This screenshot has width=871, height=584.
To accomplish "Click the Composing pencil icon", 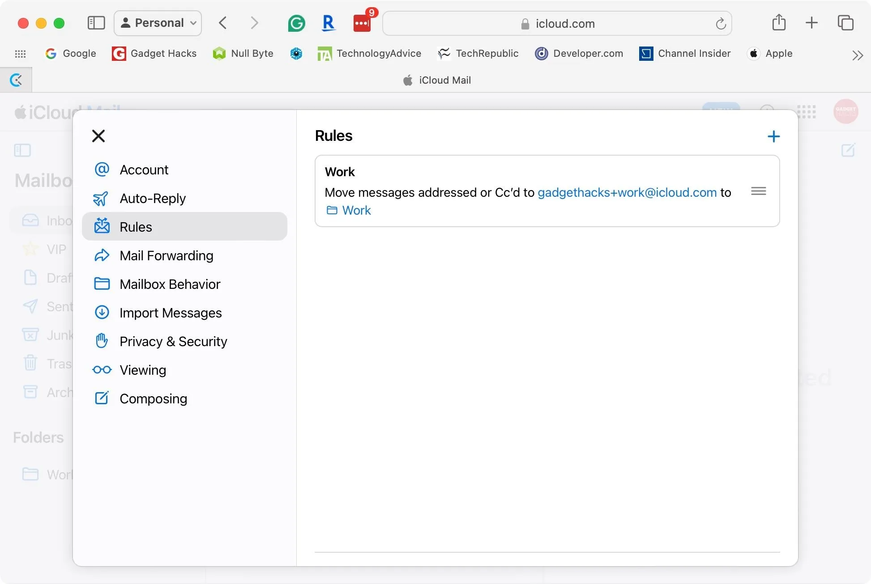I will coord(102,398).
